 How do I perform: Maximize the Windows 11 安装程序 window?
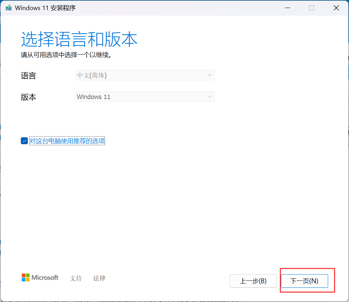(x=311, y=8)
